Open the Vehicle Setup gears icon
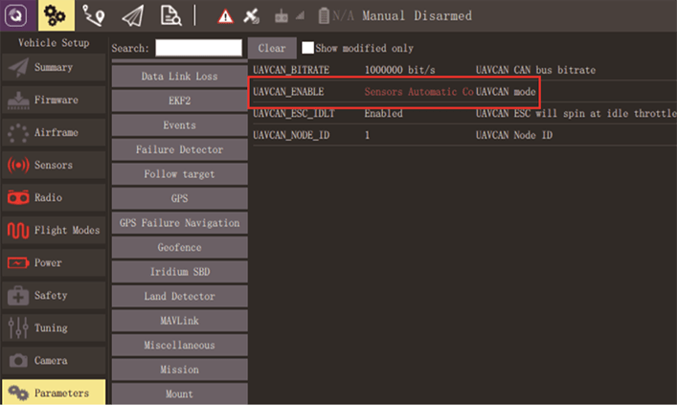 coord(56,15)
